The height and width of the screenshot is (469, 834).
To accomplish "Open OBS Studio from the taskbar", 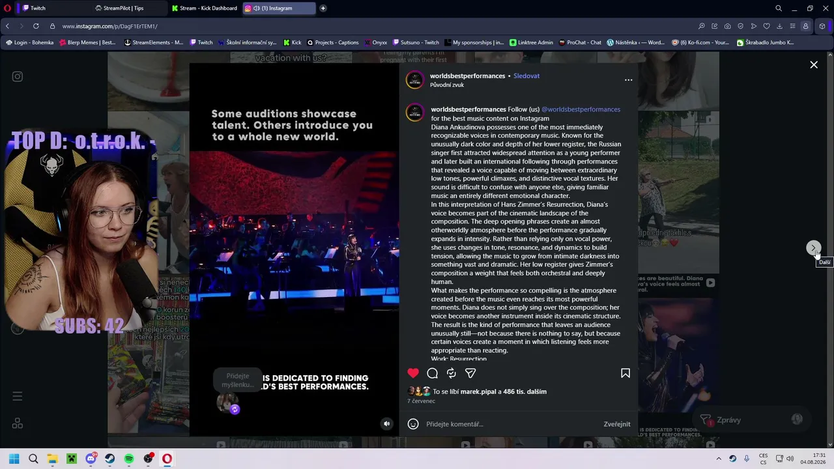I will click(148, 459).
